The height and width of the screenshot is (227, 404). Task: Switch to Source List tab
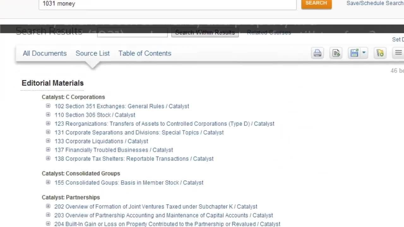[92, 53]
